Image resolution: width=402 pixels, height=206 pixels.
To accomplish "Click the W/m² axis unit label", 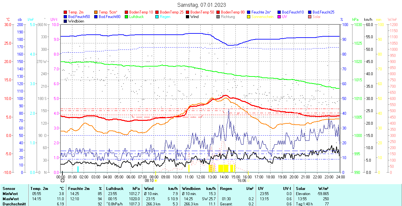I will tap(392, 20).
